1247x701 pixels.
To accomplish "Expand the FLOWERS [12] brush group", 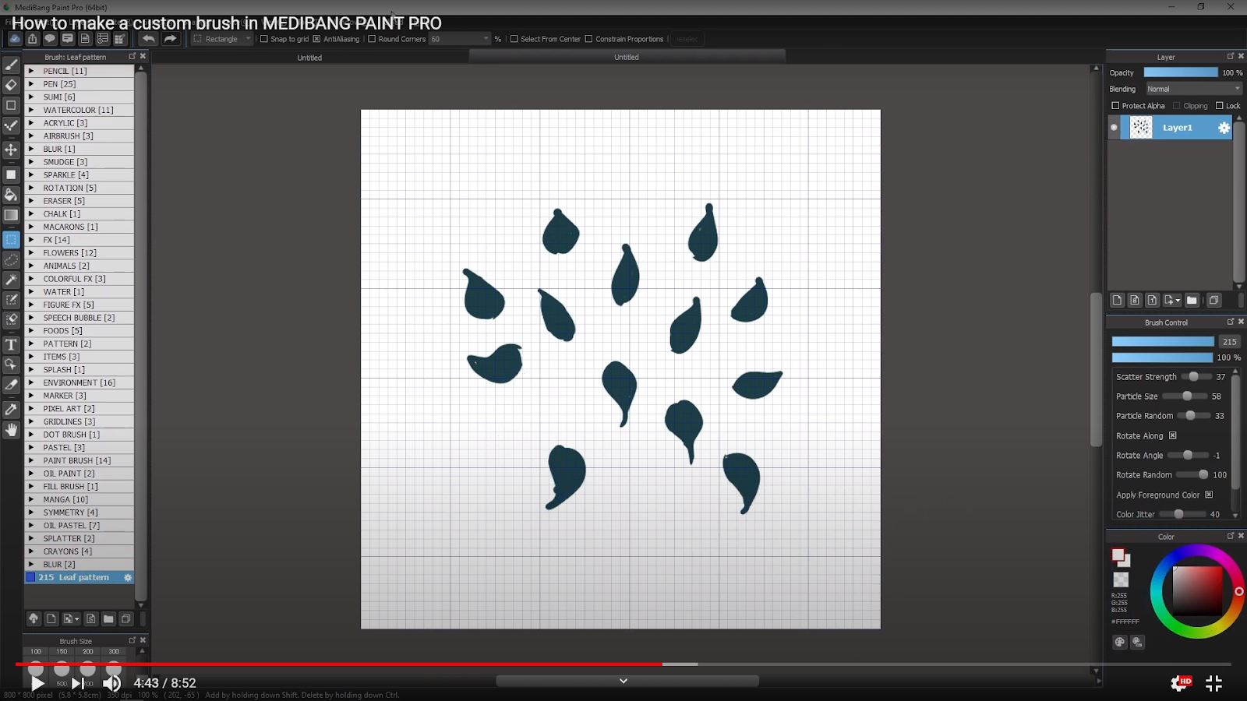I will coord(31,253).
